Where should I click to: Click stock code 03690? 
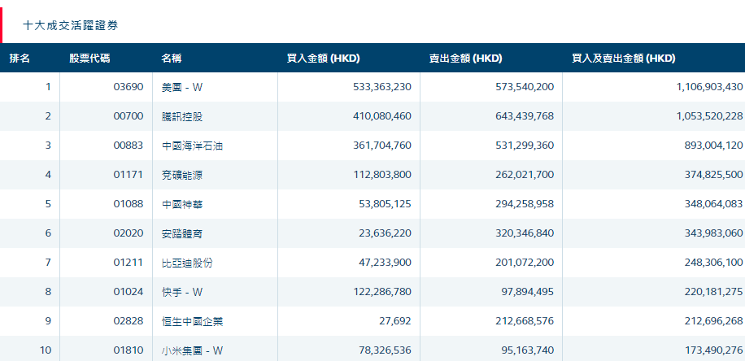pos(129,87)
